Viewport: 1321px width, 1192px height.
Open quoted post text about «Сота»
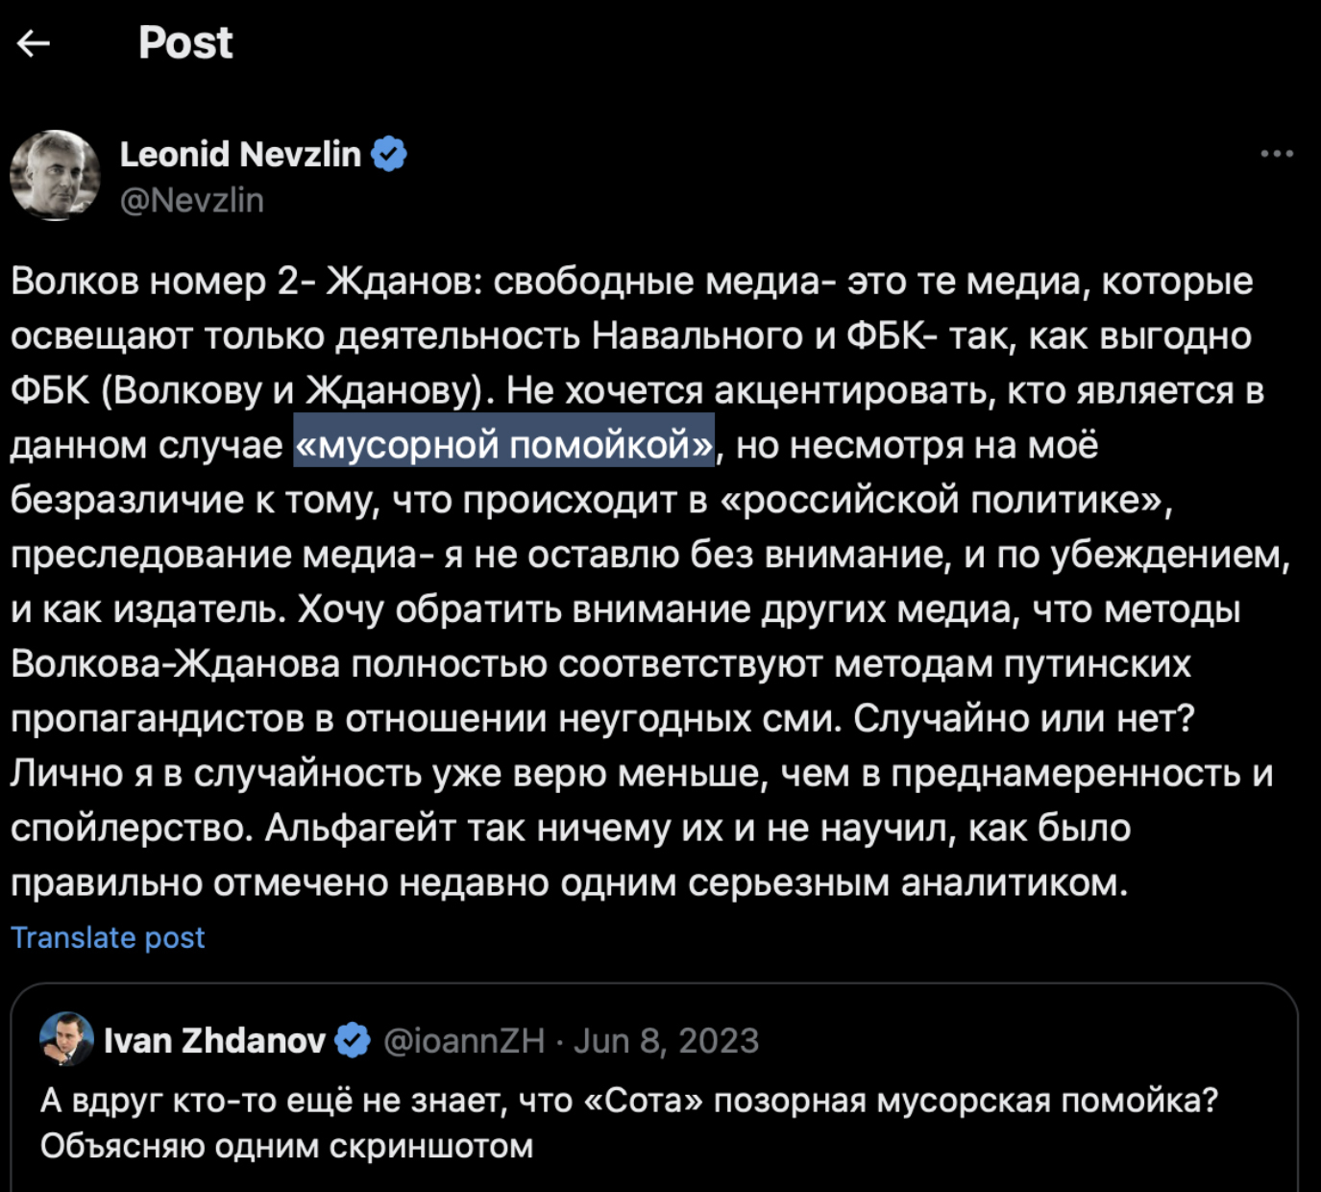click(x=629, y=1100)
